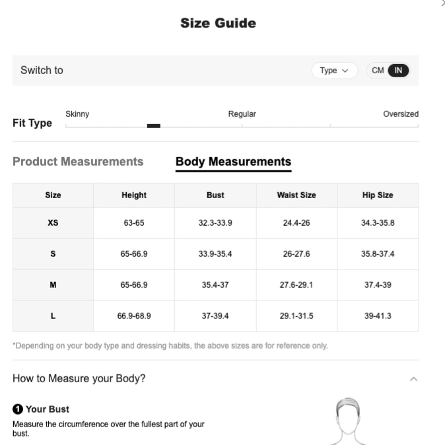The height and width of the screenshot is (445, 445).
Task: Click the Hip Size column header
Action: [x=378, y=195]
